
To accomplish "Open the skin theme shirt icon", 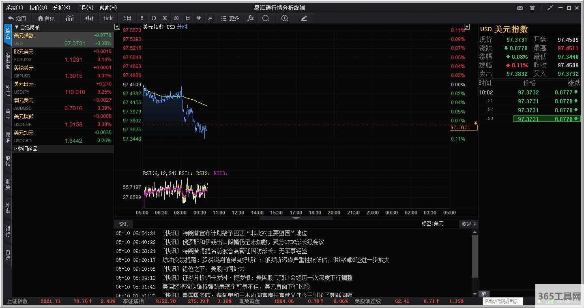I will coord(532,8).
